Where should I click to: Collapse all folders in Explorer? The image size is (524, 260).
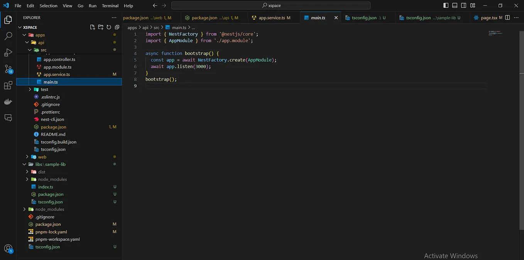click(x=117, y=27)
